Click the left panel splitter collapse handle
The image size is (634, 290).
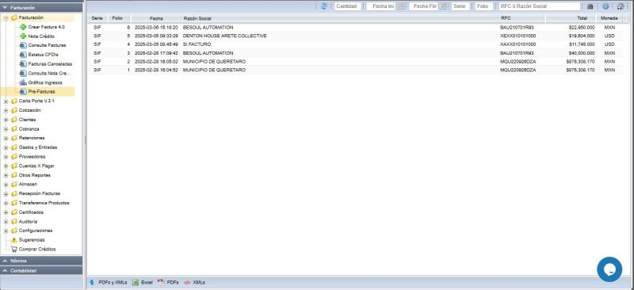point(85,141)
